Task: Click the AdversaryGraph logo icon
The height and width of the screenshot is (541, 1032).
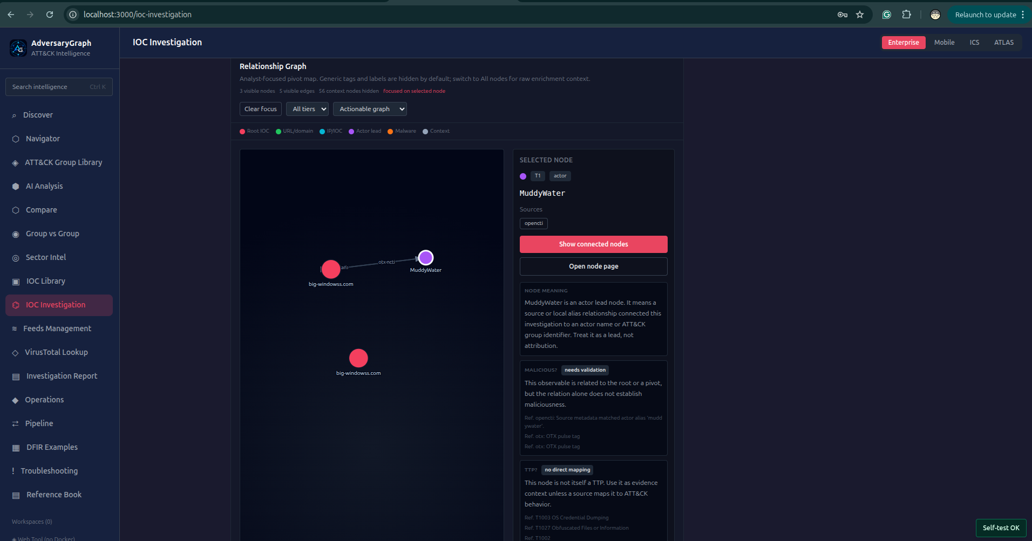Action: 18,47
